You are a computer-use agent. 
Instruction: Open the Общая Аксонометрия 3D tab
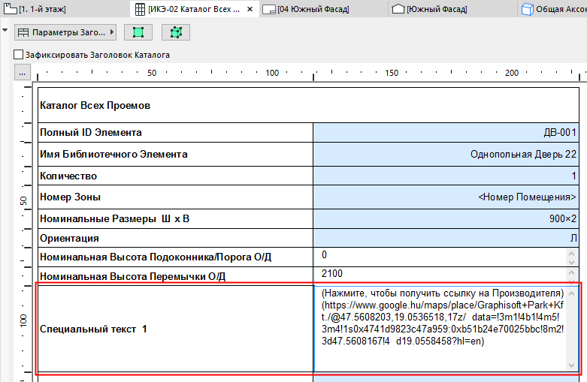[553, 9]
